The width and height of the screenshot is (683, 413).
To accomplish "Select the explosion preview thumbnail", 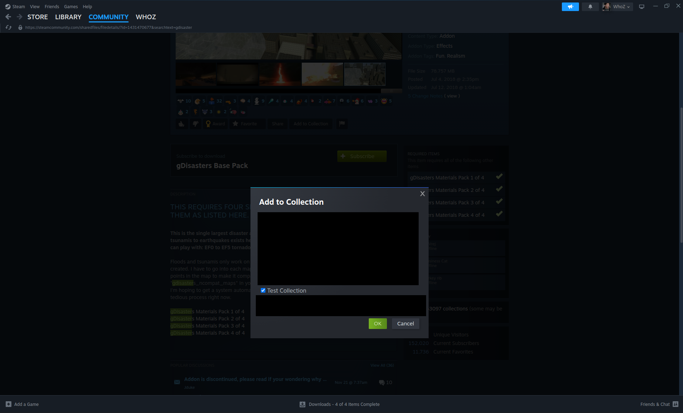I will tap(322, 74).
